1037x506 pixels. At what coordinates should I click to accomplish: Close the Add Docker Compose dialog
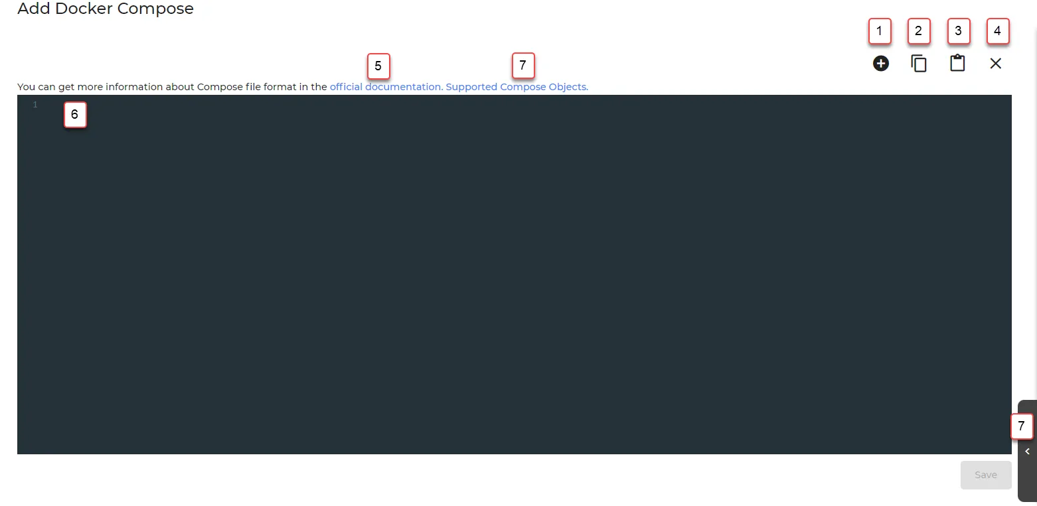[x=996, y=64]
